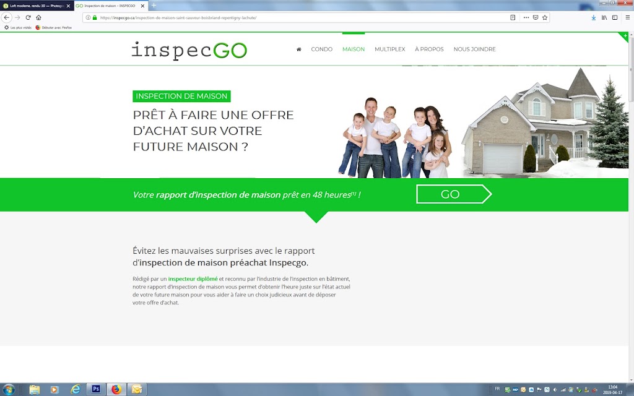Close the Loft moderne tab

(68, 6)
